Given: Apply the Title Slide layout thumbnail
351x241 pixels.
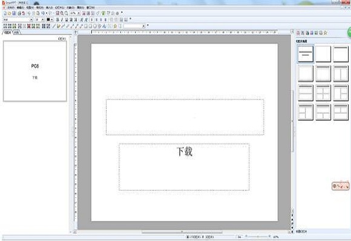Looking at the screenshot, I should click(x=306, y=54).
